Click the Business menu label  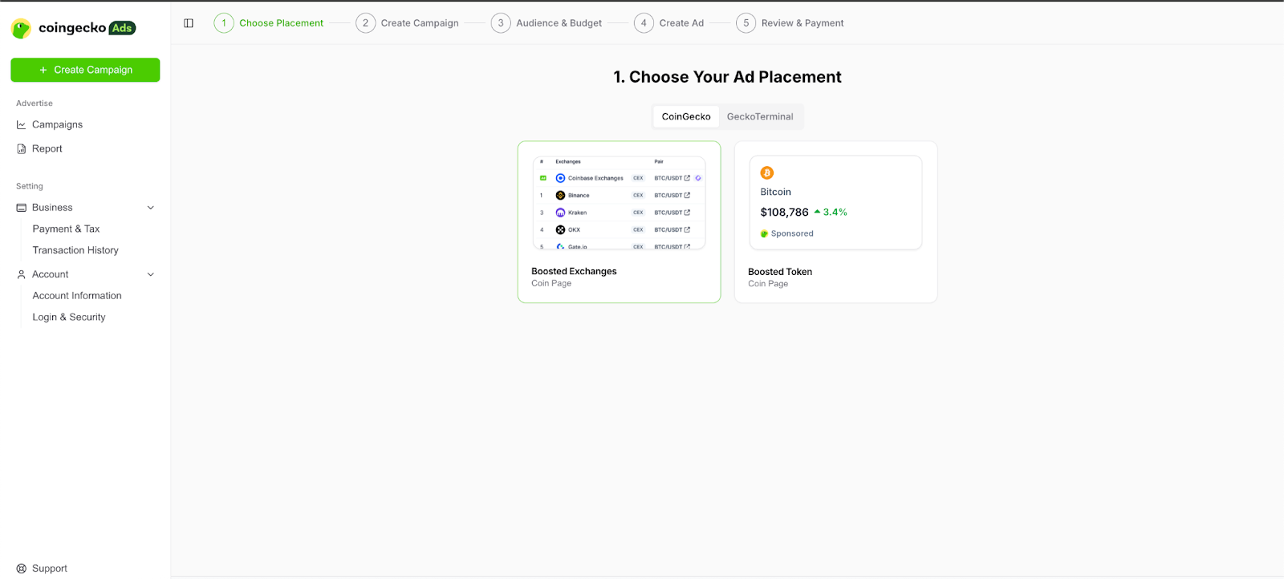pos(52,208)
